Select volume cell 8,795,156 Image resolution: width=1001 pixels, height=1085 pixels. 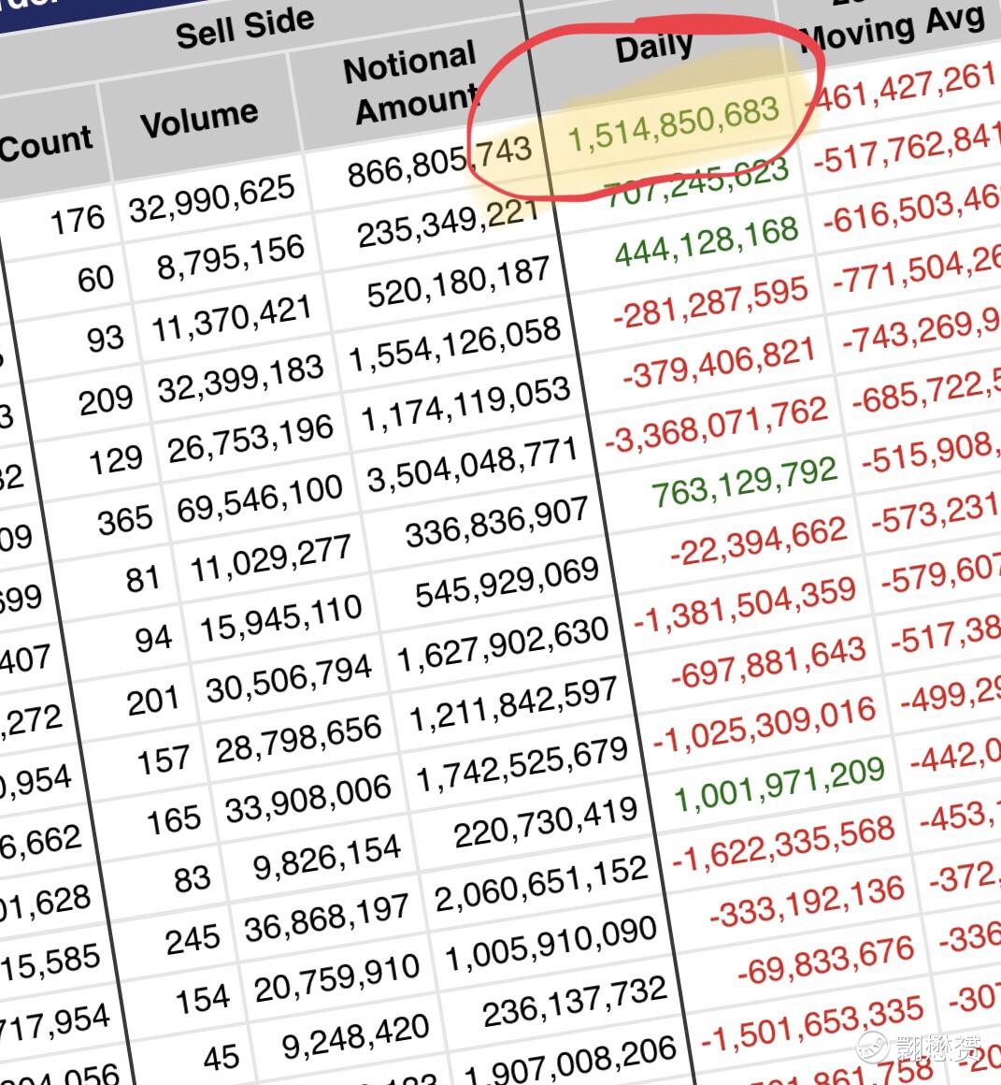click(x=231, y=257)
